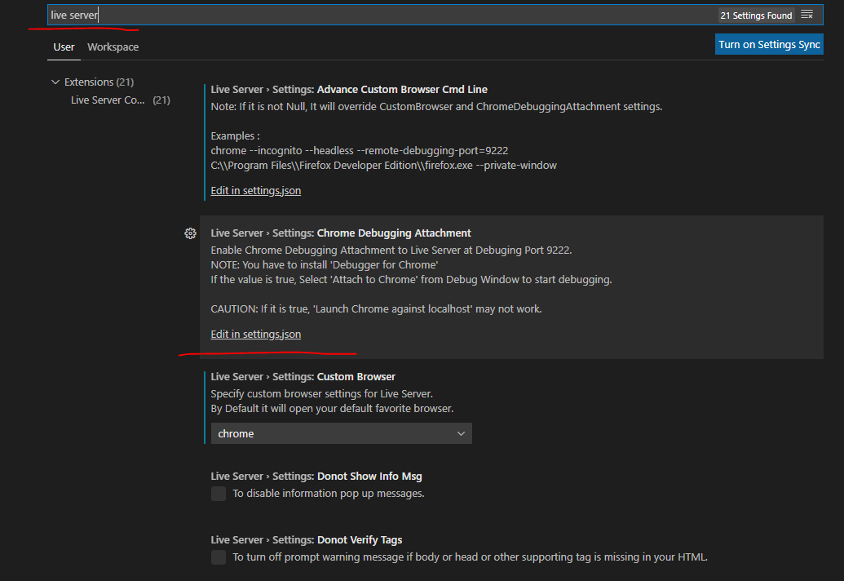Click the Firefox Developer Edition example path
844x581 pixels.
[384, 166]
